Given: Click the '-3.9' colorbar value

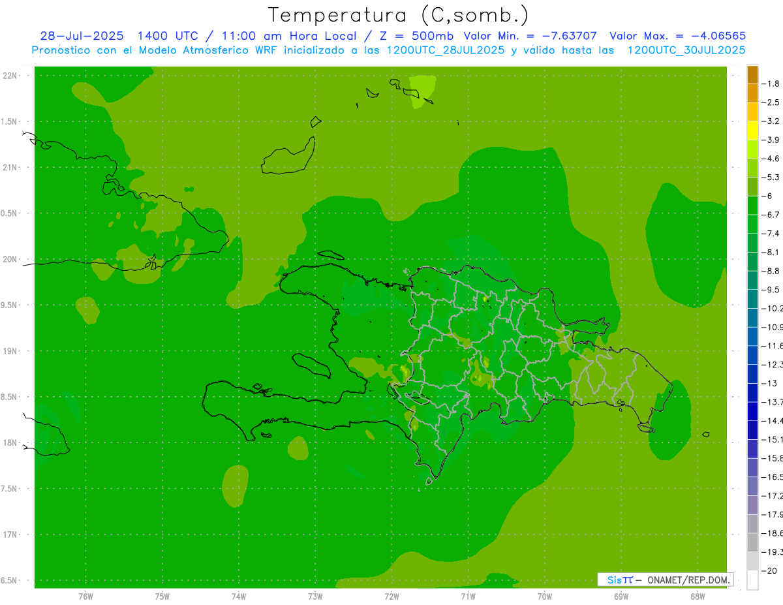Looking at the screenshot, I should [771, 140].
